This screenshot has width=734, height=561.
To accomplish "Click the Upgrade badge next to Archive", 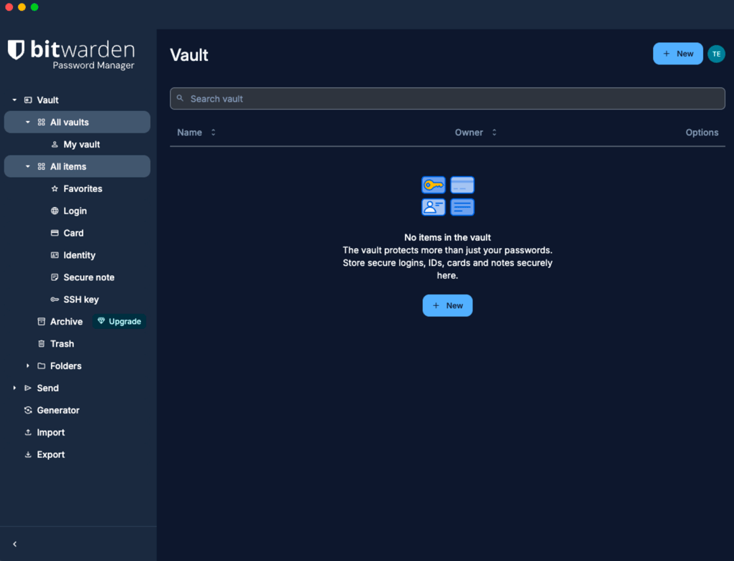I will click(120, 322).
